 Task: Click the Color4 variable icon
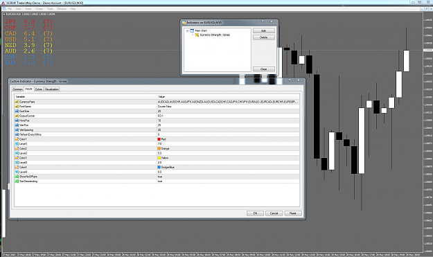coord(17,167)
